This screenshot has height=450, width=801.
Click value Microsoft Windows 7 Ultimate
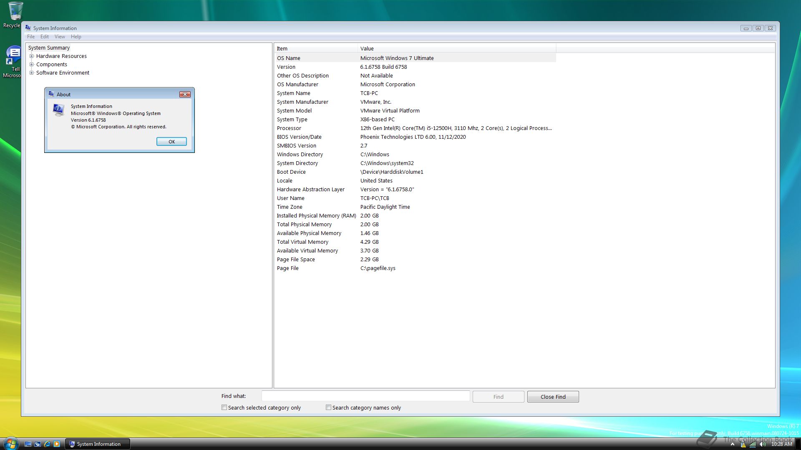(397, 58)
